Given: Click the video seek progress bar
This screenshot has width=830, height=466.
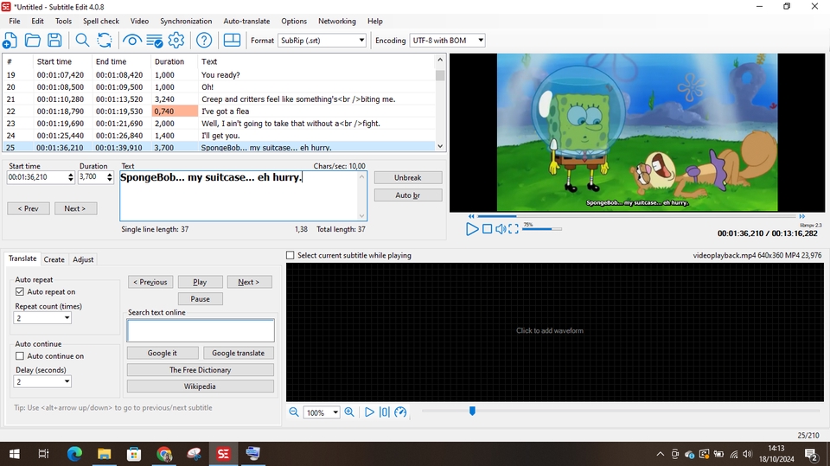Looking at the screenshot, I should click(x=636, y=216).
